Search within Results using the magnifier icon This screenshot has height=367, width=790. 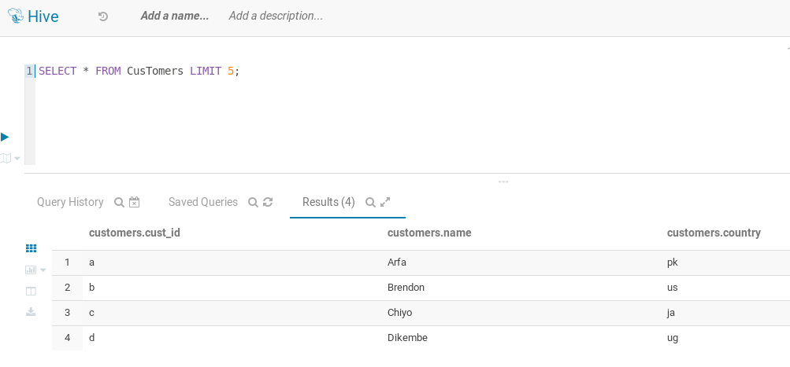[x=370, y=202]
